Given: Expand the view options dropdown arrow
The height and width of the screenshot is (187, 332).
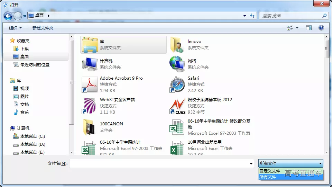Looking at the screenshot, I should point(297,28).
